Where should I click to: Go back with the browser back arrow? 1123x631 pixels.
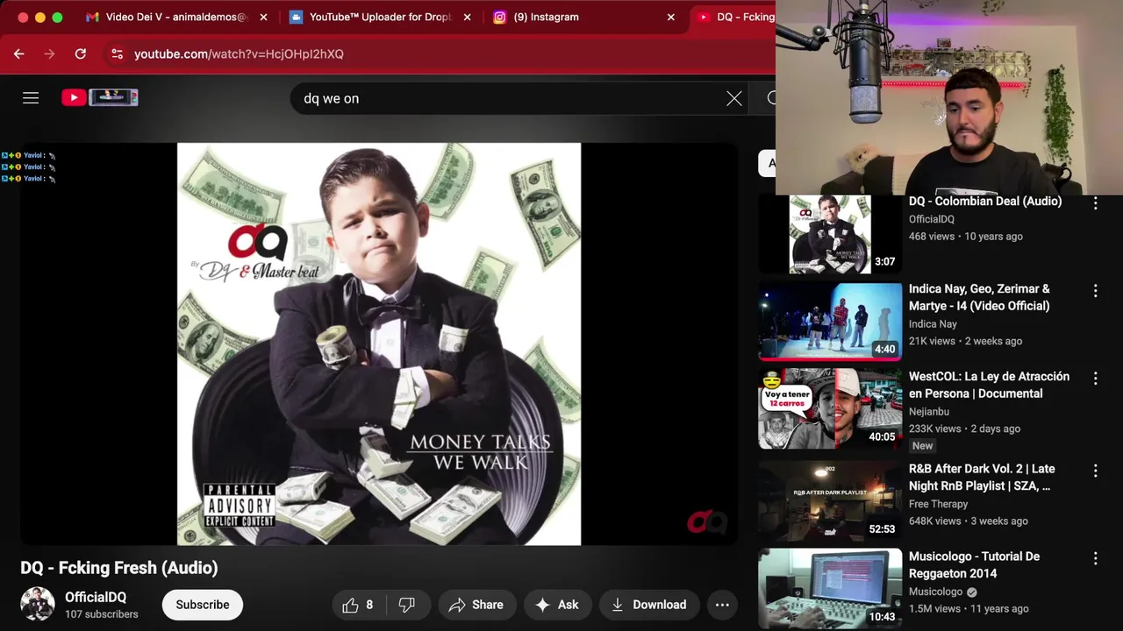(19, 53)
